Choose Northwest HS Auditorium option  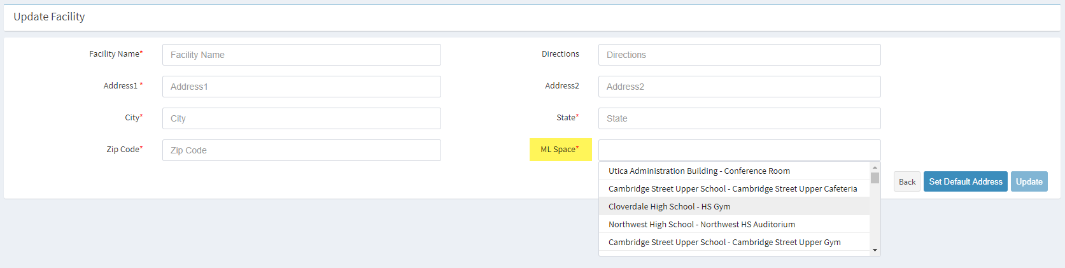point(734,224)
